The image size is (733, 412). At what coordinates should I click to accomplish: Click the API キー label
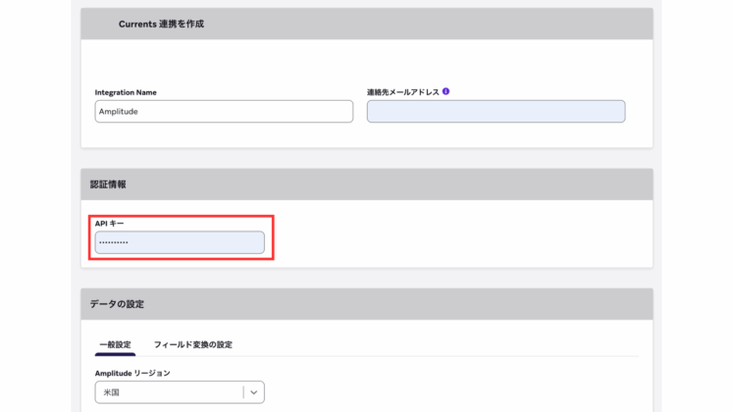[110, 224]
